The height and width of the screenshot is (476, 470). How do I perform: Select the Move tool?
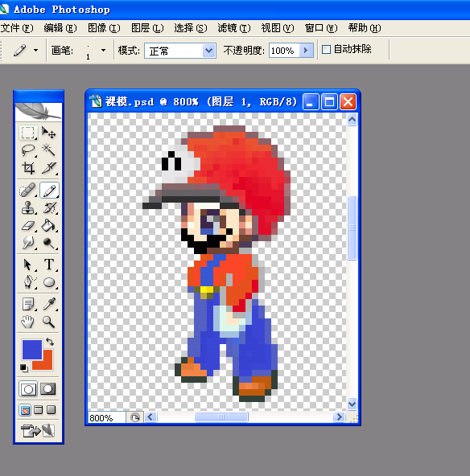point(48,133)
